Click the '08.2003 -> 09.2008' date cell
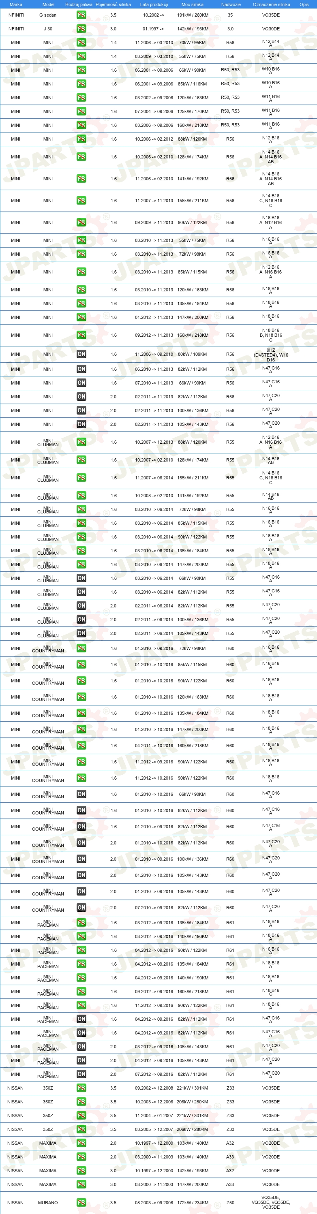Screen dimensions: 317x1214 [x=154, y=1203]
